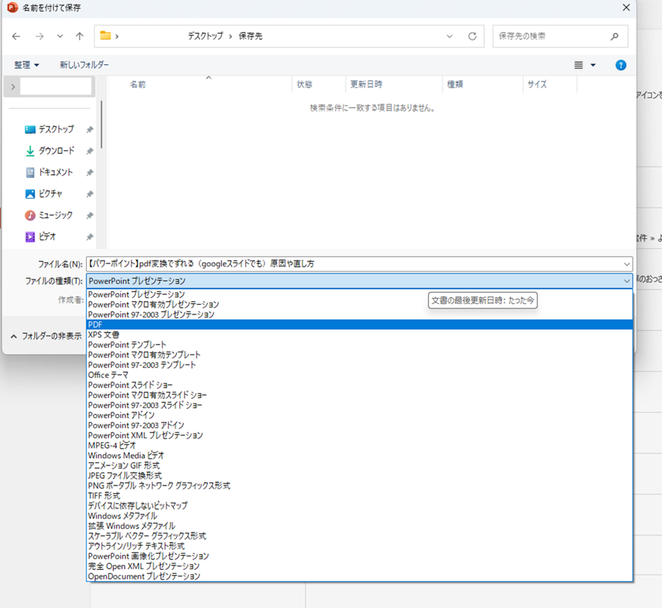The width and height of the screenshot is (662, 608).
Task: Click the Refresh icon beside address bar
Action: (x=472, y=36)
